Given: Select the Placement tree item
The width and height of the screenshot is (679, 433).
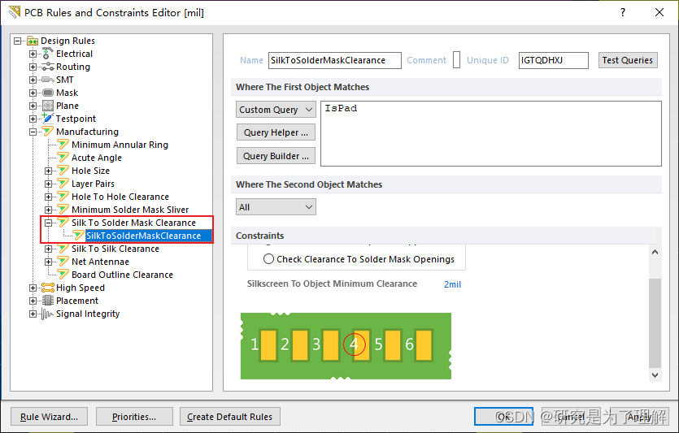Looking at the screenshot, I should [77, 301].
